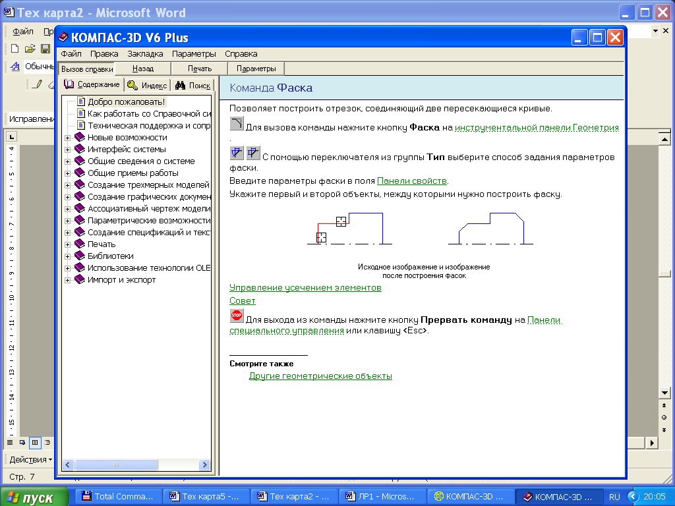This screenshot has height=506, width=675.
Task: Click the contents pane scroll right arrow
Action: (205, 464)
